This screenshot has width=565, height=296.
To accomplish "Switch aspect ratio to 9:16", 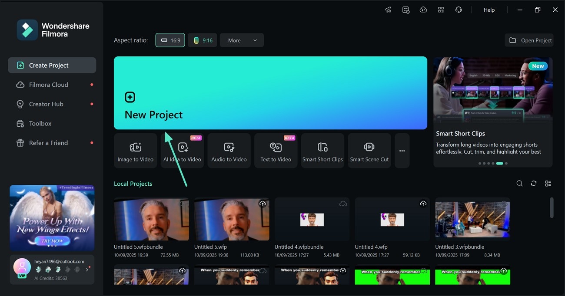I will pyautogui.click(x=203, y=40).
